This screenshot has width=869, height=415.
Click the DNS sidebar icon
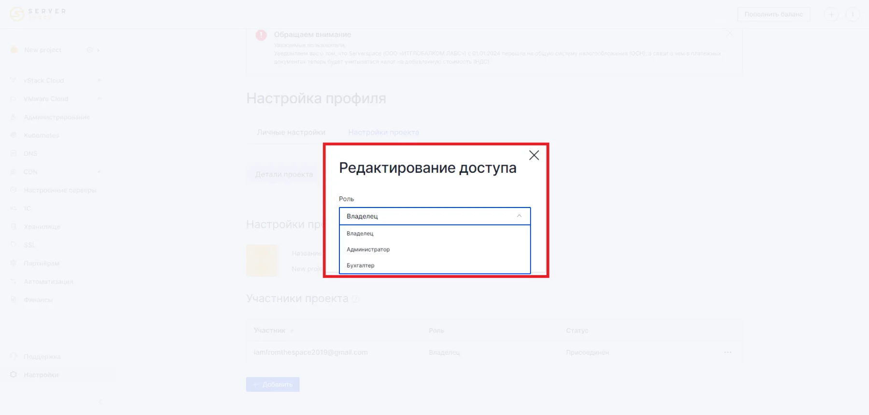(x=14, y=153)
